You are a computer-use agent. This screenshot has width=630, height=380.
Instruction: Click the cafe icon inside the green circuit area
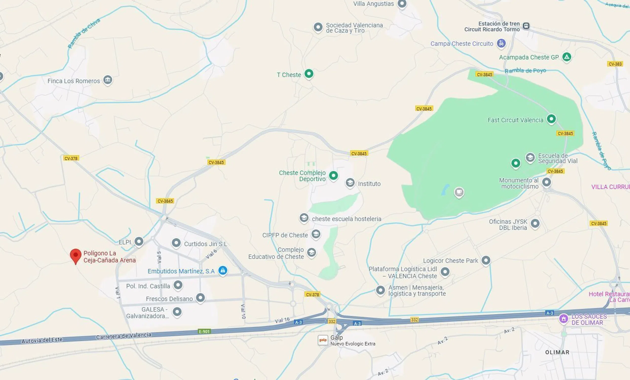[x=459, y=192]
